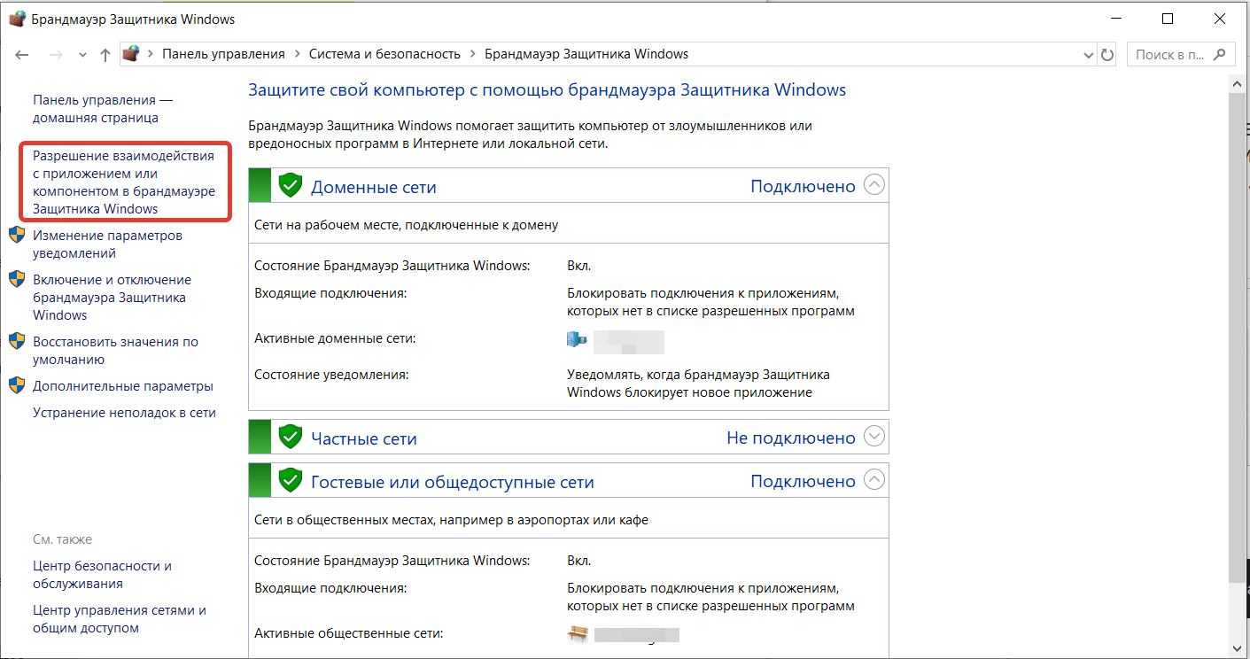
Task: Click green shield for Гостевые или общедоступные сети
Action: coord(291,480)
